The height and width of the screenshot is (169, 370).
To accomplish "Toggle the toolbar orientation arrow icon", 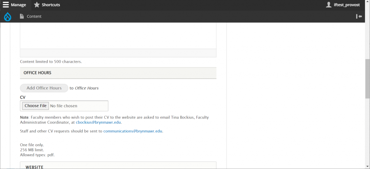I will pos(359,16).
